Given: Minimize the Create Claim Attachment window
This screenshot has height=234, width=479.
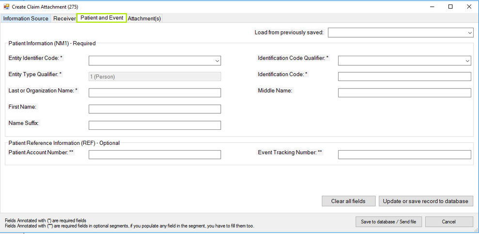Looking at the screenshot, I should tap(432, 6).
